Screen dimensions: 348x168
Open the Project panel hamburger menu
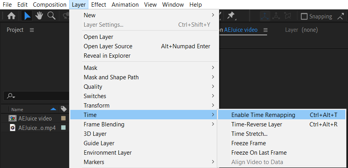tap(32, 30)
